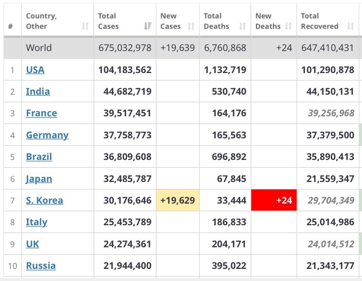362x281 pixels.
Task: Select France total cases 39,517,451
Action: click(x=127, y=113)
